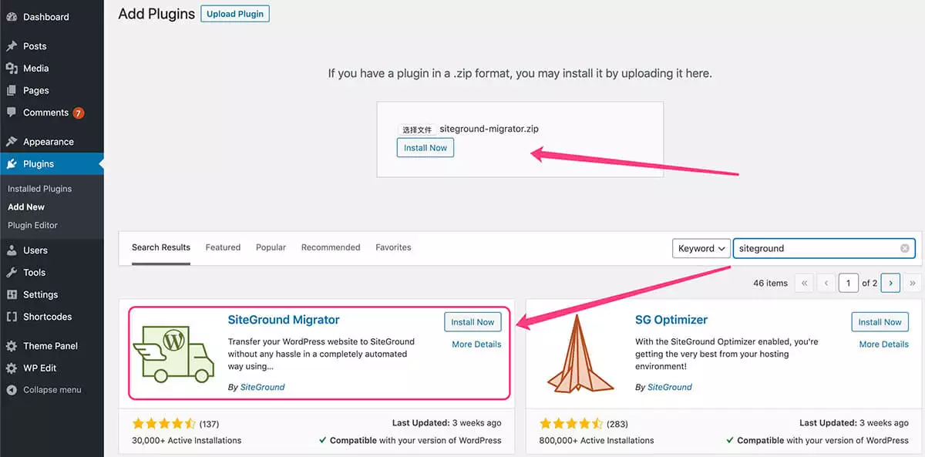The height and width of the screenshot is (457, 925).
Task: Click the Tools wrench icon
Action: pos(12,273)
